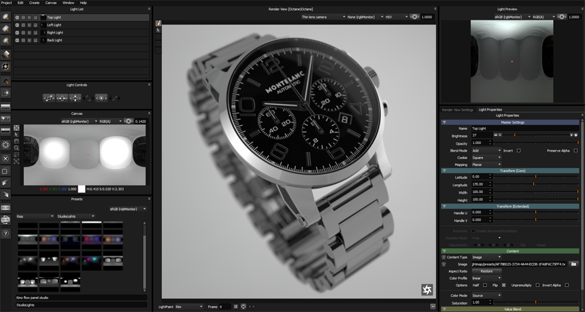Toggle visibility of Right Light

tap(17, 33)
